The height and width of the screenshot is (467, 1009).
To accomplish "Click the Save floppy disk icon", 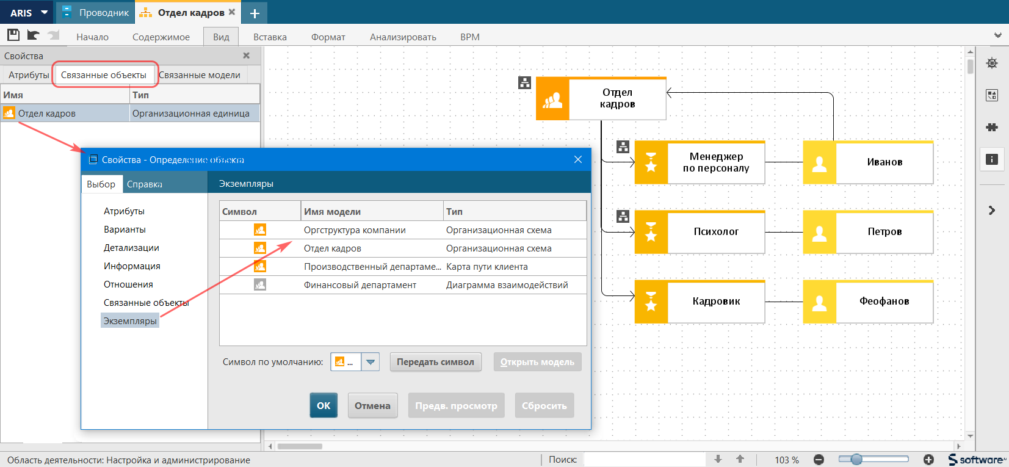I will click(x=13, y=35).
